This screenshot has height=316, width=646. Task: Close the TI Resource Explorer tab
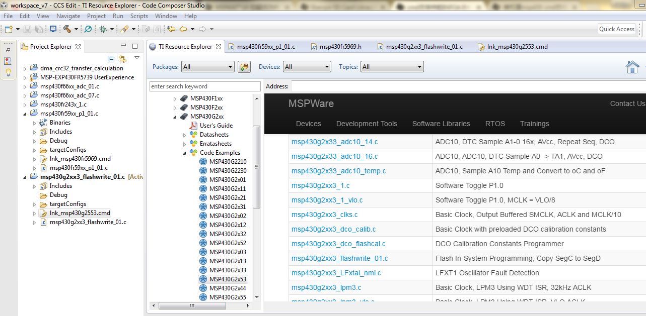click(218, 47)
